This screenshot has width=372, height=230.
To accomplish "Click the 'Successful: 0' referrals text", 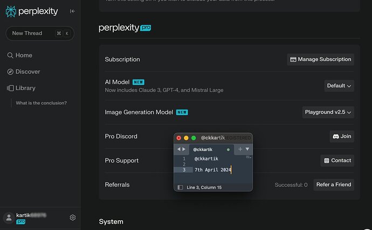I will (x=291, y=185).
